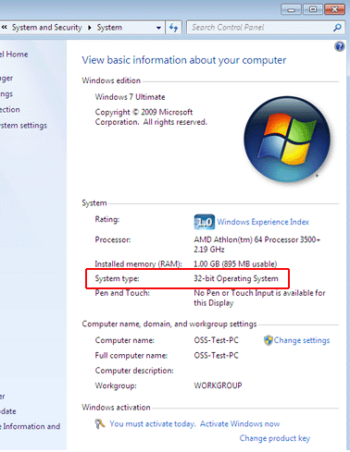The height and width of the screenshot is (452, 350).
Task: Expand the arrow after System and Security
Action: coord(90,28)
